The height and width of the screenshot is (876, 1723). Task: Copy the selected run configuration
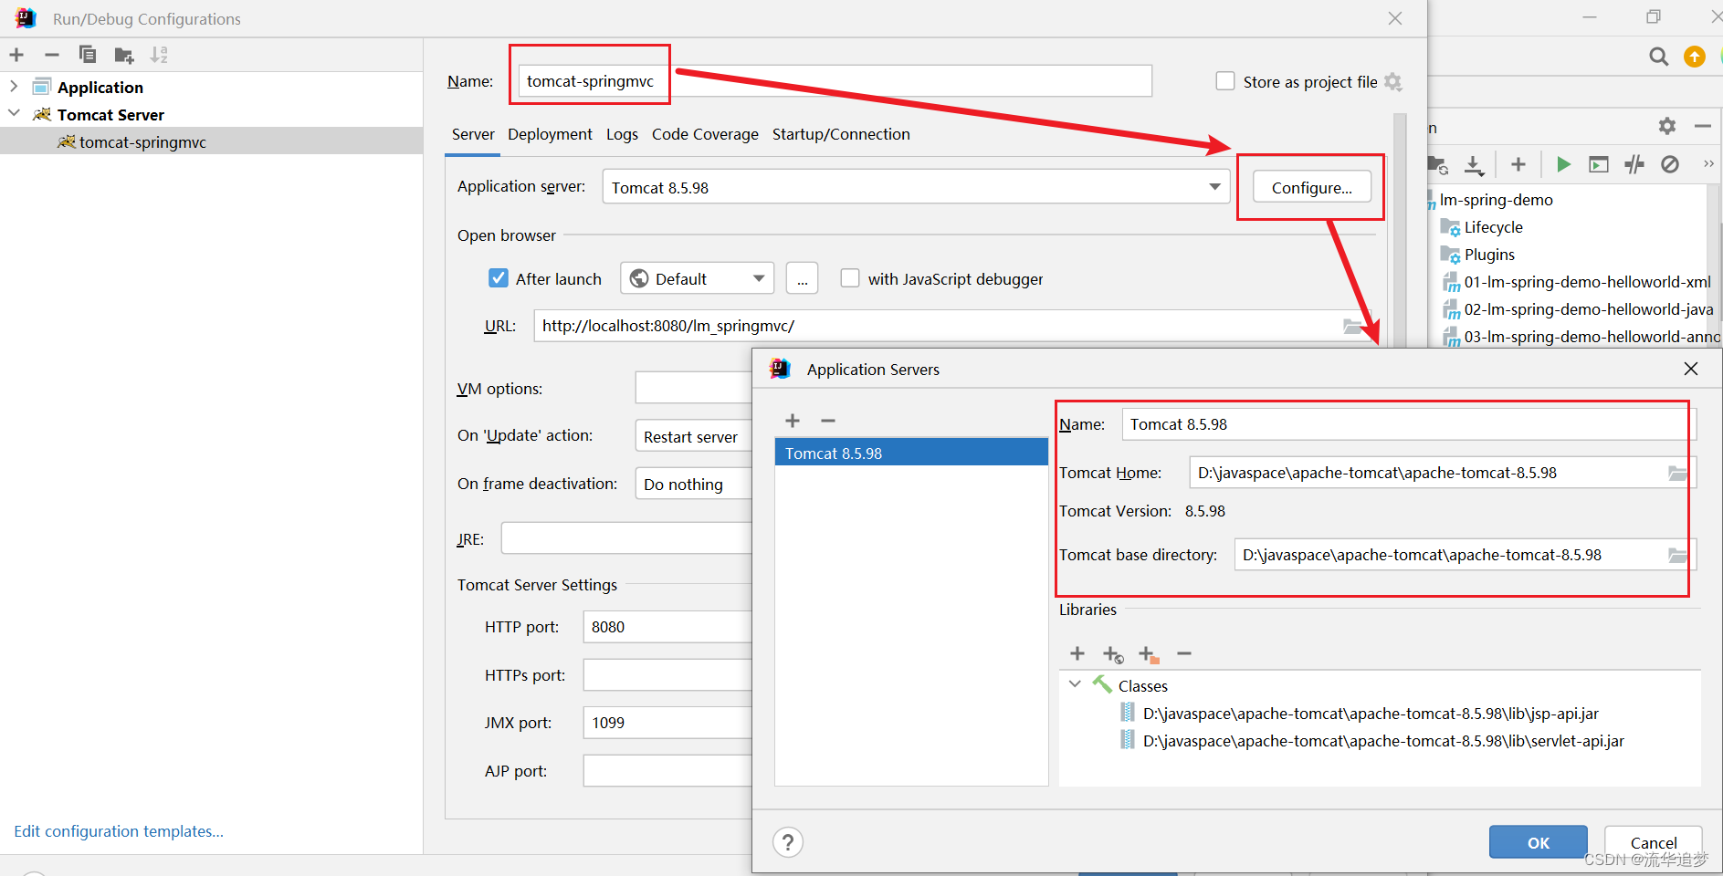pyautogui.click(x=88, y=55)
